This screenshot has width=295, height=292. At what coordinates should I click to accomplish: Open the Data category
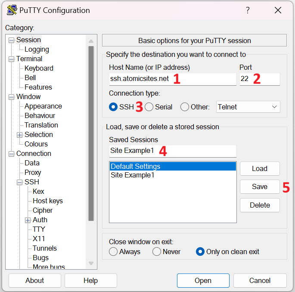32,163
